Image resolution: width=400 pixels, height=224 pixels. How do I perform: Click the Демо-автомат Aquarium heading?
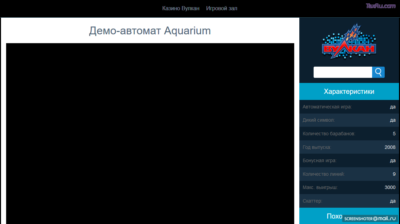(x=150, y=31)
